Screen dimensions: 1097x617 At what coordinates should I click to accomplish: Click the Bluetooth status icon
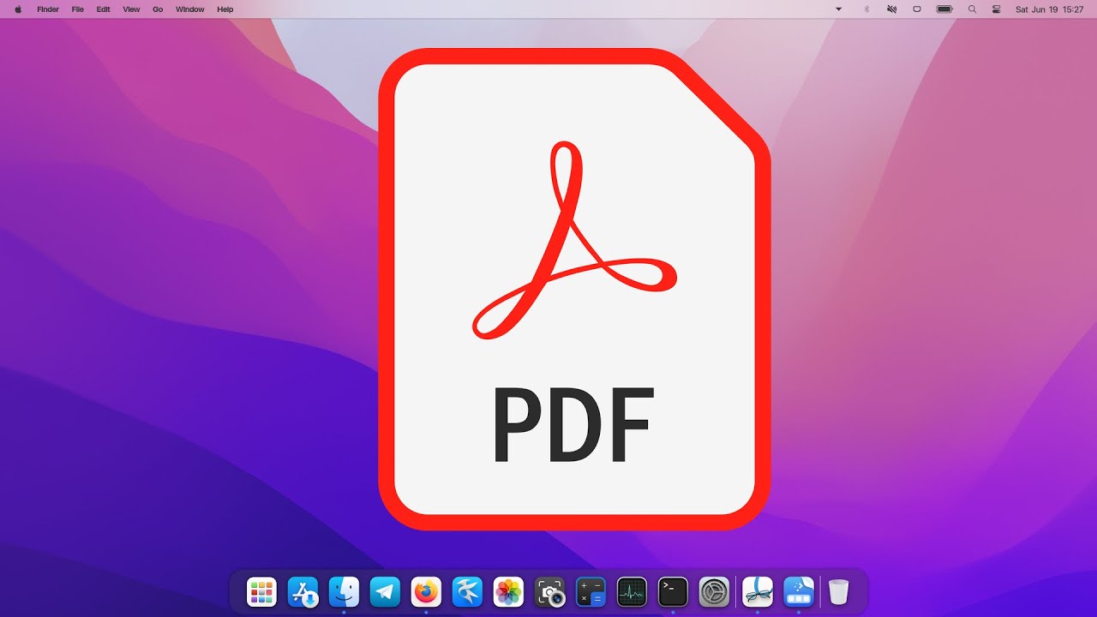866,9
